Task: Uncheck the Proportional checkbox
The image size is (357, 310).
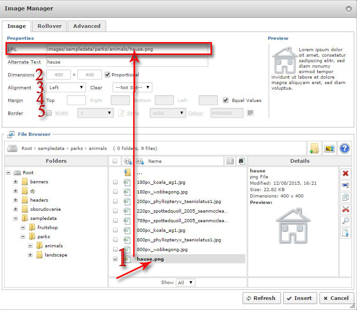Action: pos(108,75)
